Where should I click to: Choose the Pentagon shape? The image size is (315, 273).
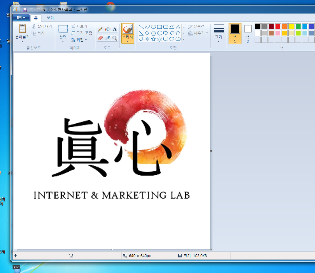tap(154, 33)
